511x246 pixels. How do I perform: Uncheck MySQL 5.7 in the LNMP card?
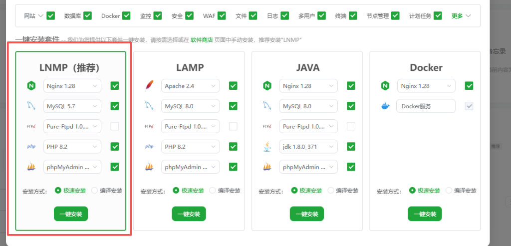pos(115,106)
